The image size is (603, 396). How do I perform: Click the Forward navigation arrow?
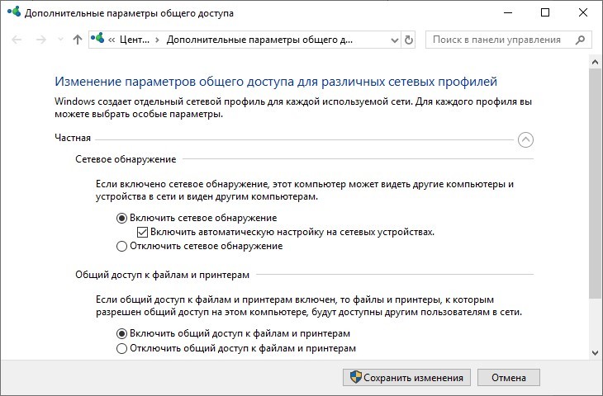tap(41, 40)
